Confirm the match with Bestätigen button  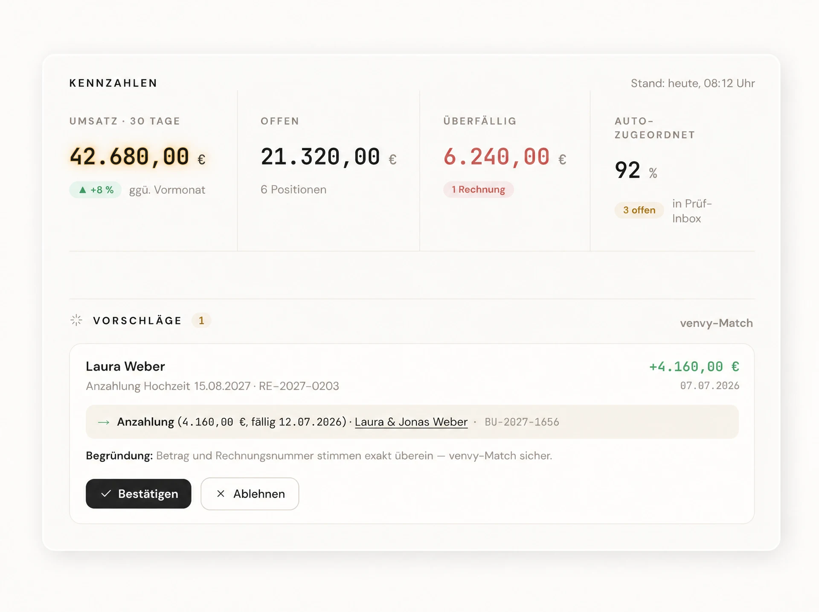tap(139, 494)
